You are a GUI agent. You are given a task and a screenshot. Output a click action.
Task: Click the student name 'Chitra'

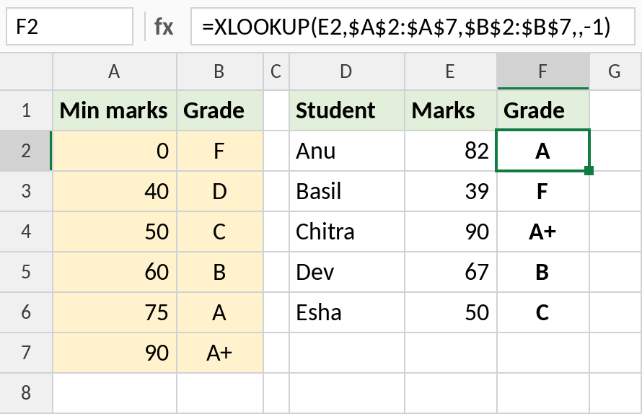[x=325, y=232]
